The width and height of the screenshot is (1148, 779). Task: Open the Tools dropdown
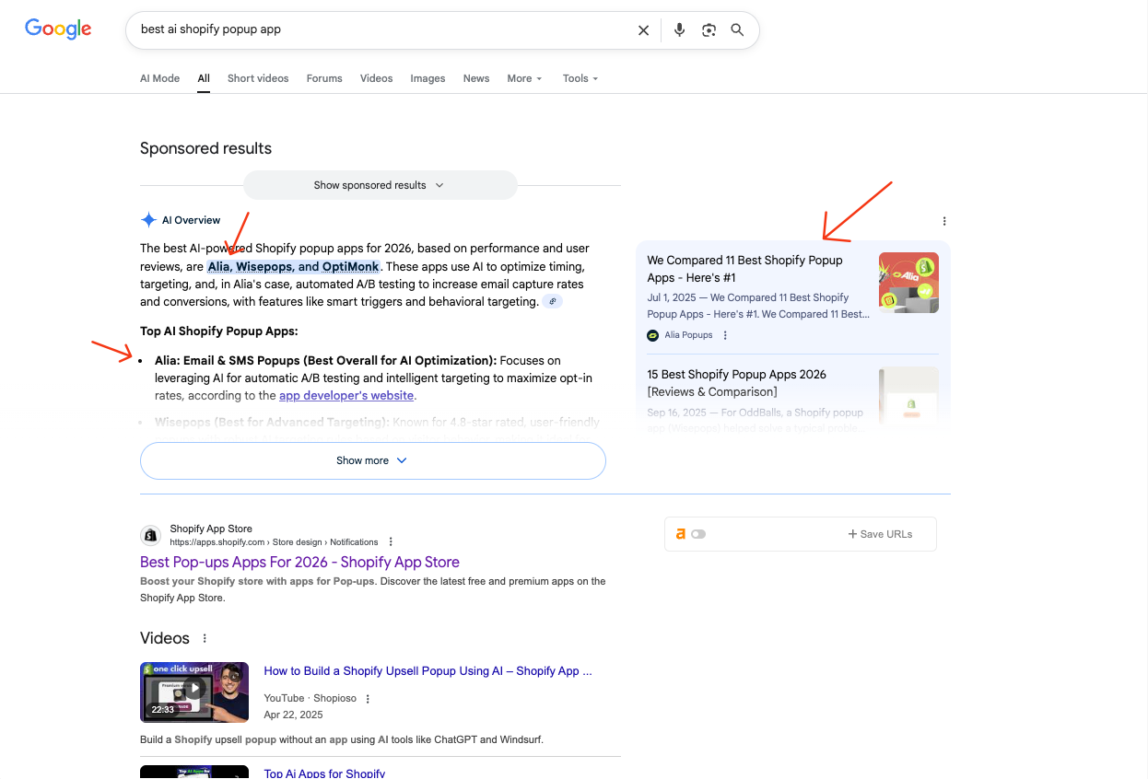pyautogui.click(x=580, y=78)
